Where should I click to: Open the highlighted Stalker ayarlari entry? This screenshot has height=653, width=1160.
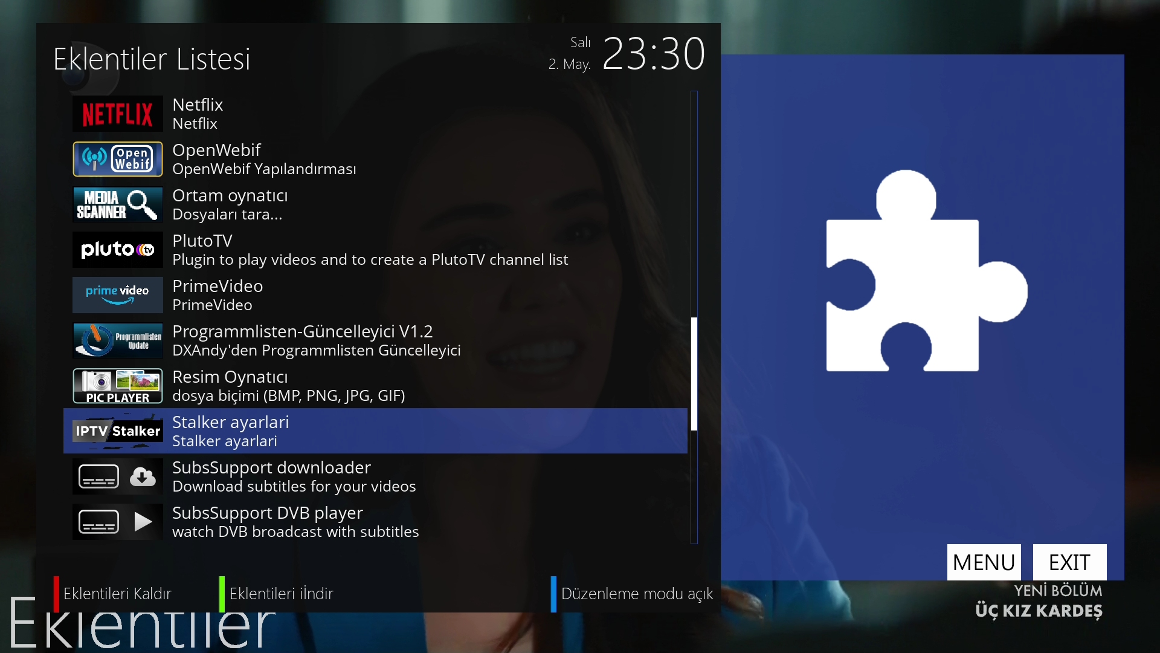tap(375, 431)
